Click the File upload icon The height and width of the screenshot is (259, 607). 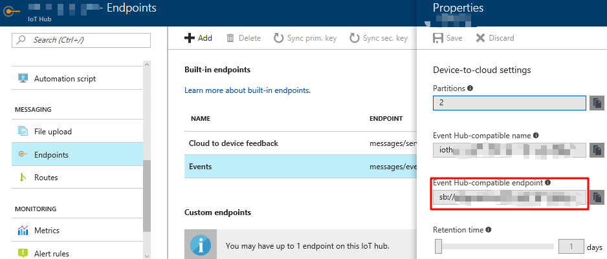click(x=23, y=131)
